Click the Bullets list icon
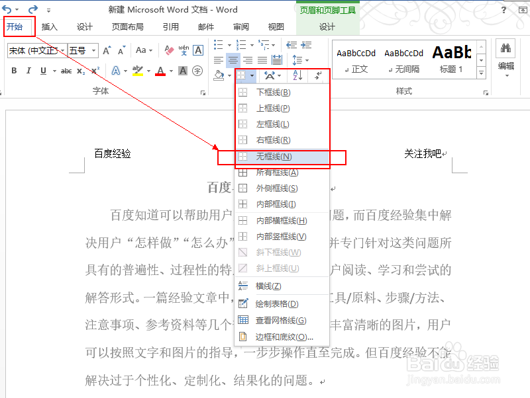Image resolution: width=530 pixels, height=398 pixels. click(x=219, y=44)
